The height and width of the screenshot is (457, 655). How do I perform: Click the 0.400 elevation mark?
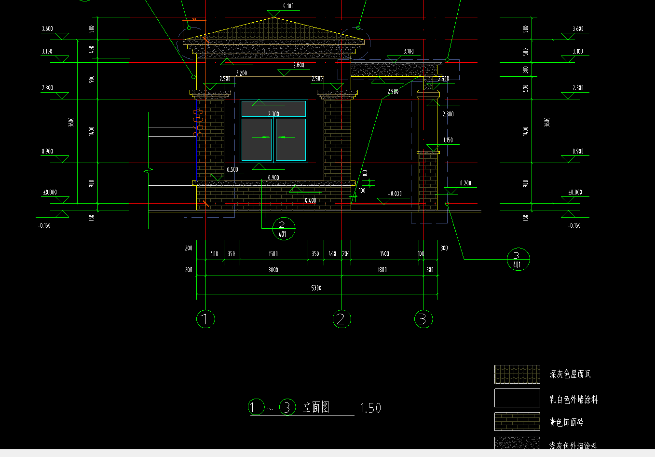coord(311,200)
